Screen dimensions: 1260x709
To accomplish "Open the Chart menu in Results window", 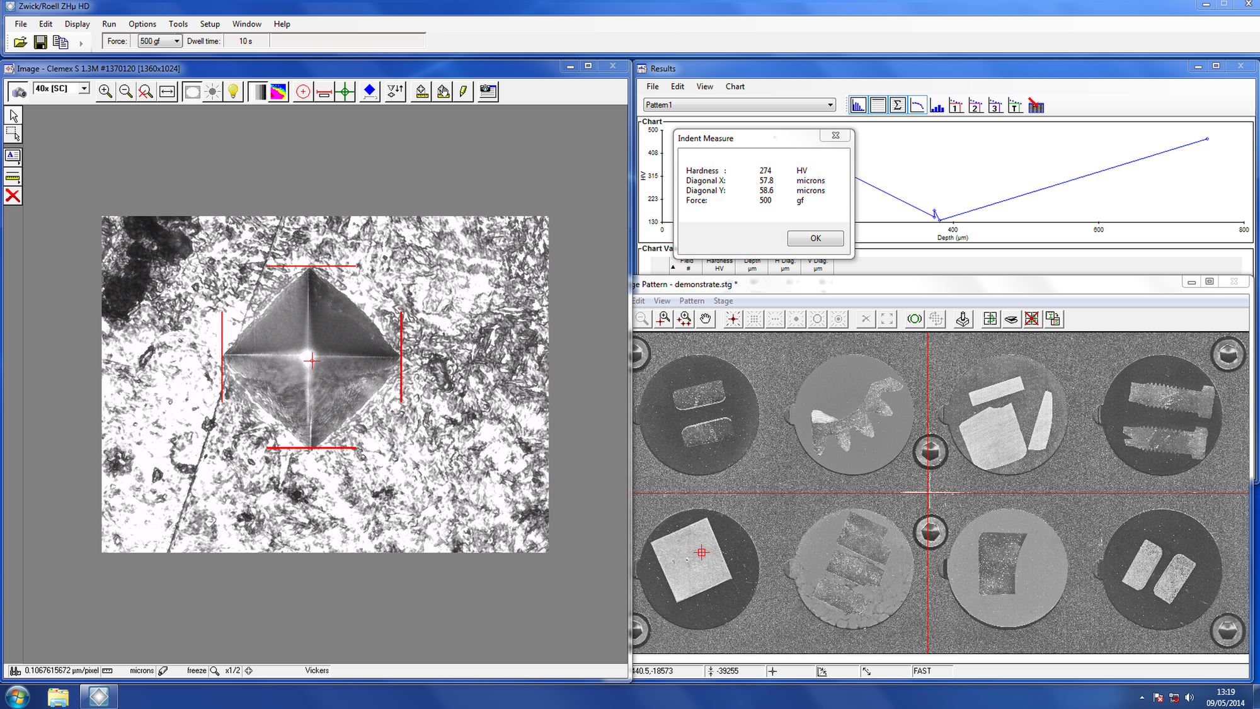I will [x=735, y=87].
